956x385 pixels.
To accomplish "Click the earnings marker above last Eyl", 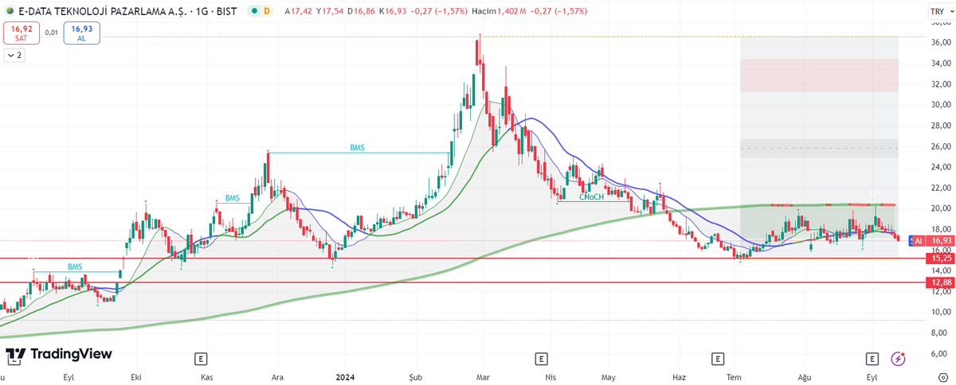I will tap(872, 359).
